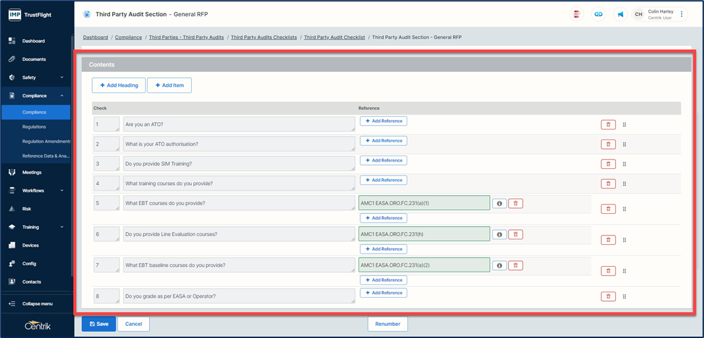
Task: Delete check item 8 using trash icon
Action: pyautogui.click(x=608, y=296)
